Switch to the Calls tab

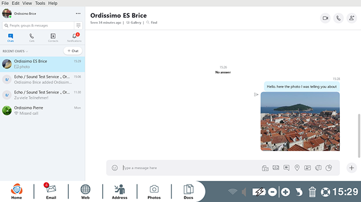coord(32,38)
